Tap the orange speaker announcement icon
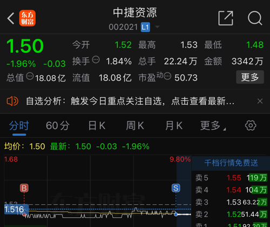270x227 pixels. tap(12, 101)
